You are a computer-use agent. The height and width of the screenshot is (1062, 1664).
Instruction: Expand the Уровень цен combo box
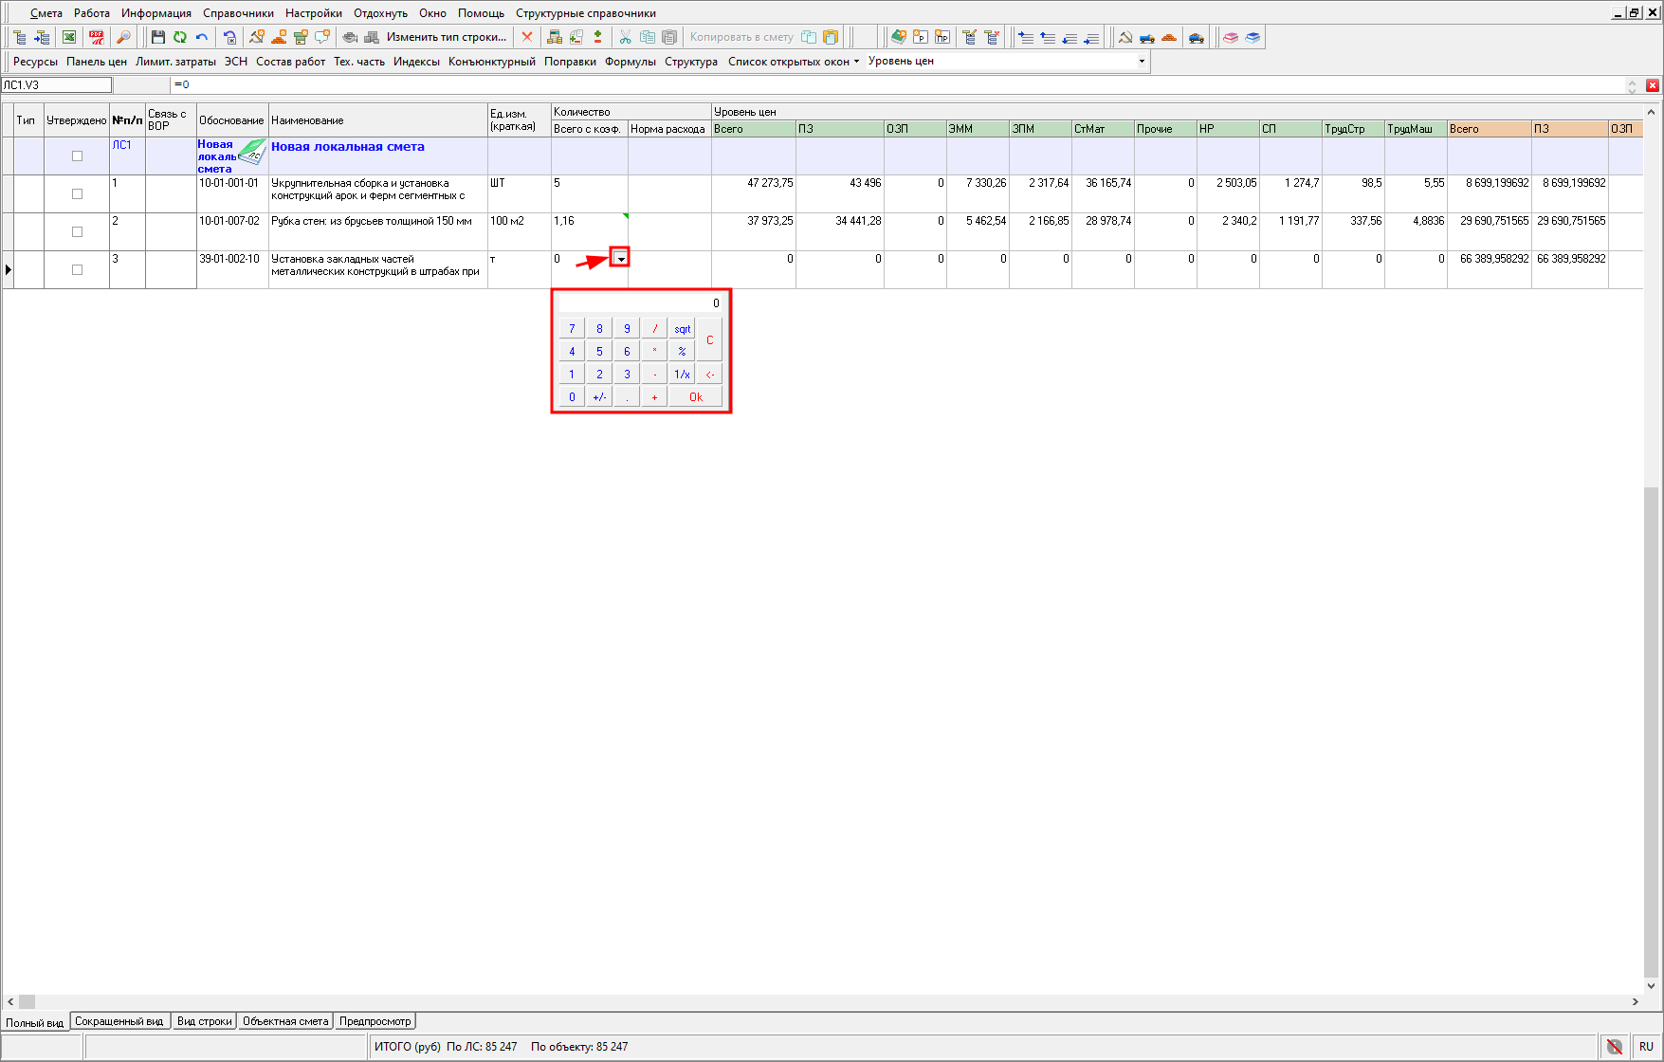pos(1142,61)
